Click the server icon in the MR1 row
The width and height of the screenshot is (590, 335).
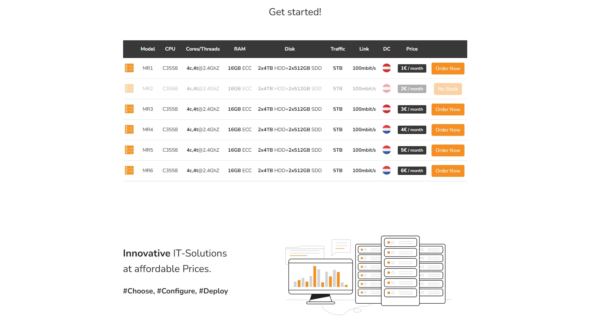(x=129, y=68)
